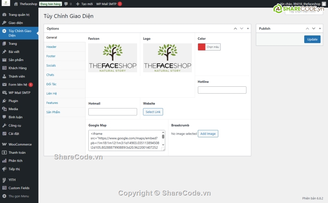Collapse the Options panel with triangle toggle
This screenshot has height=203, width=328.
pyautogui.click(x=248, y=29)
